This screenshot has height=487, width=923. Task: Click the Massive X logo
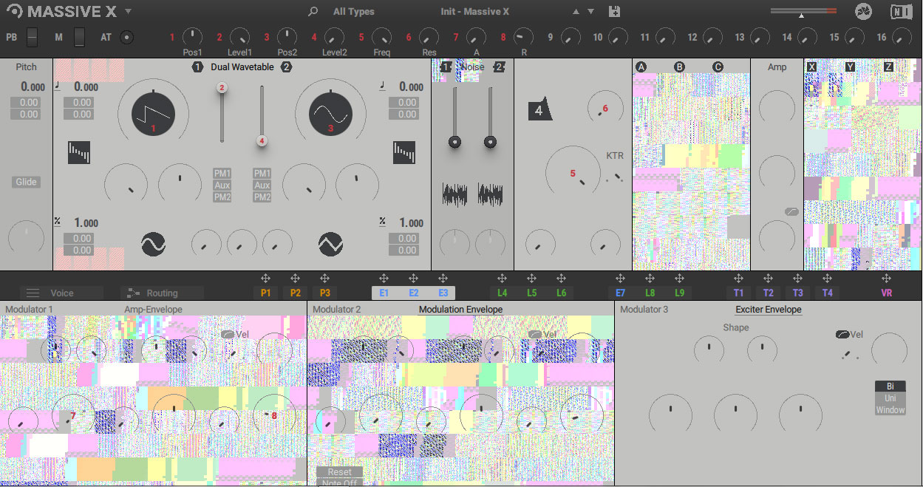tap(61, 11)
